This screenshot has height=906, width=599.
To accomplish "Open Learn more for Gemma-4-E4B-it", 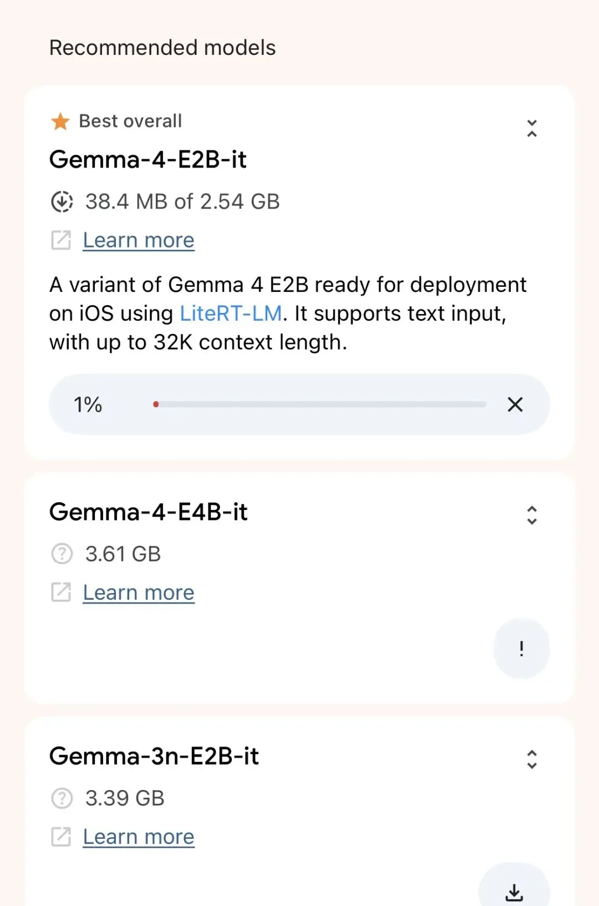I will pyautogui.click(x=139, y=593).
